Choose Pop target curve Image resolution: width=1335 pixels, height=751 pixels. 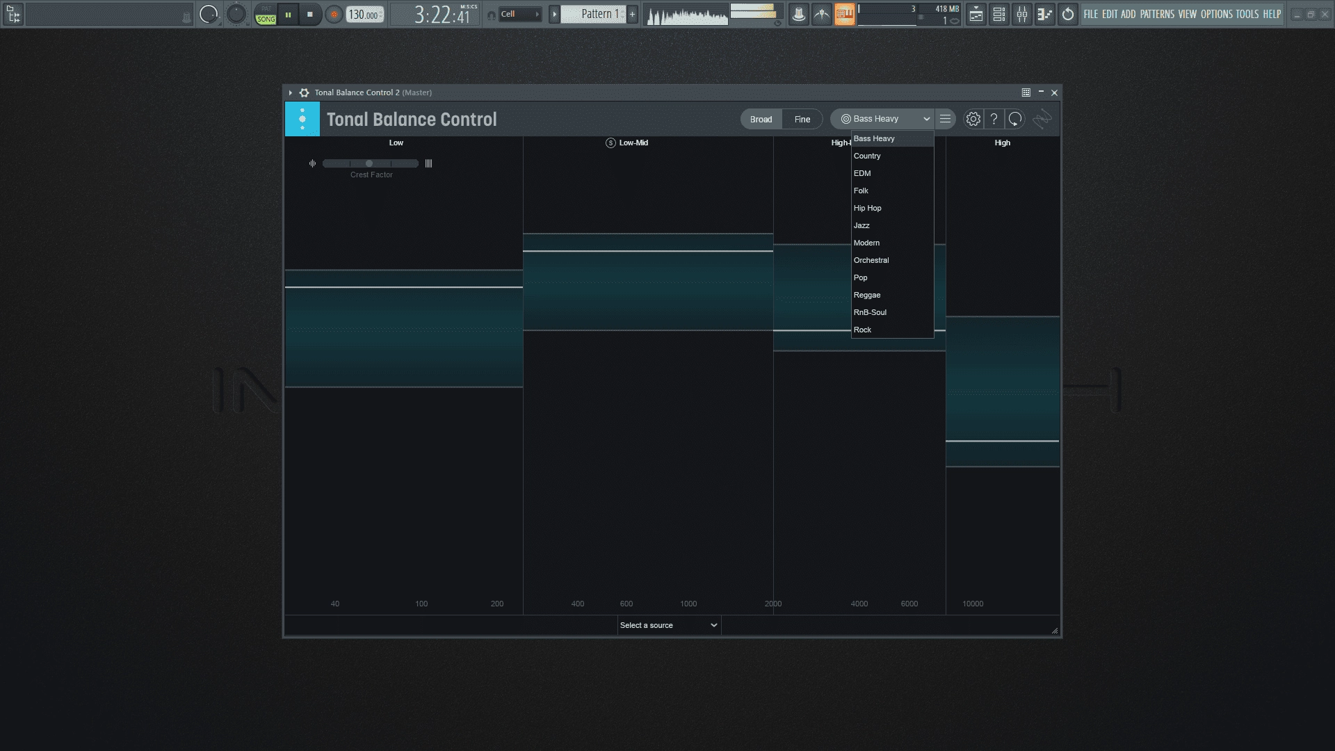(893, 277)
